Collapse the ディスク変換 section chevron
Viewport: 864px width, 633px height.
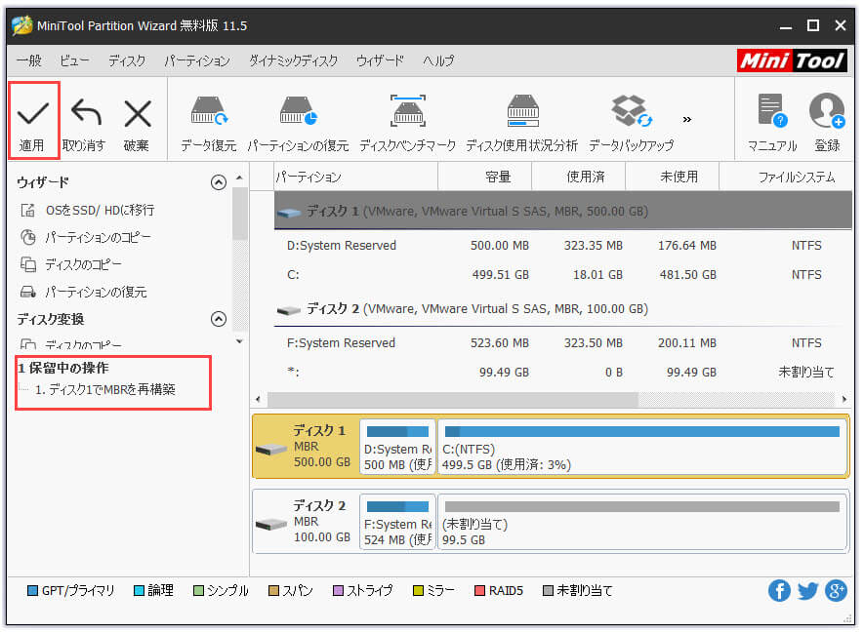pos(219,318)
